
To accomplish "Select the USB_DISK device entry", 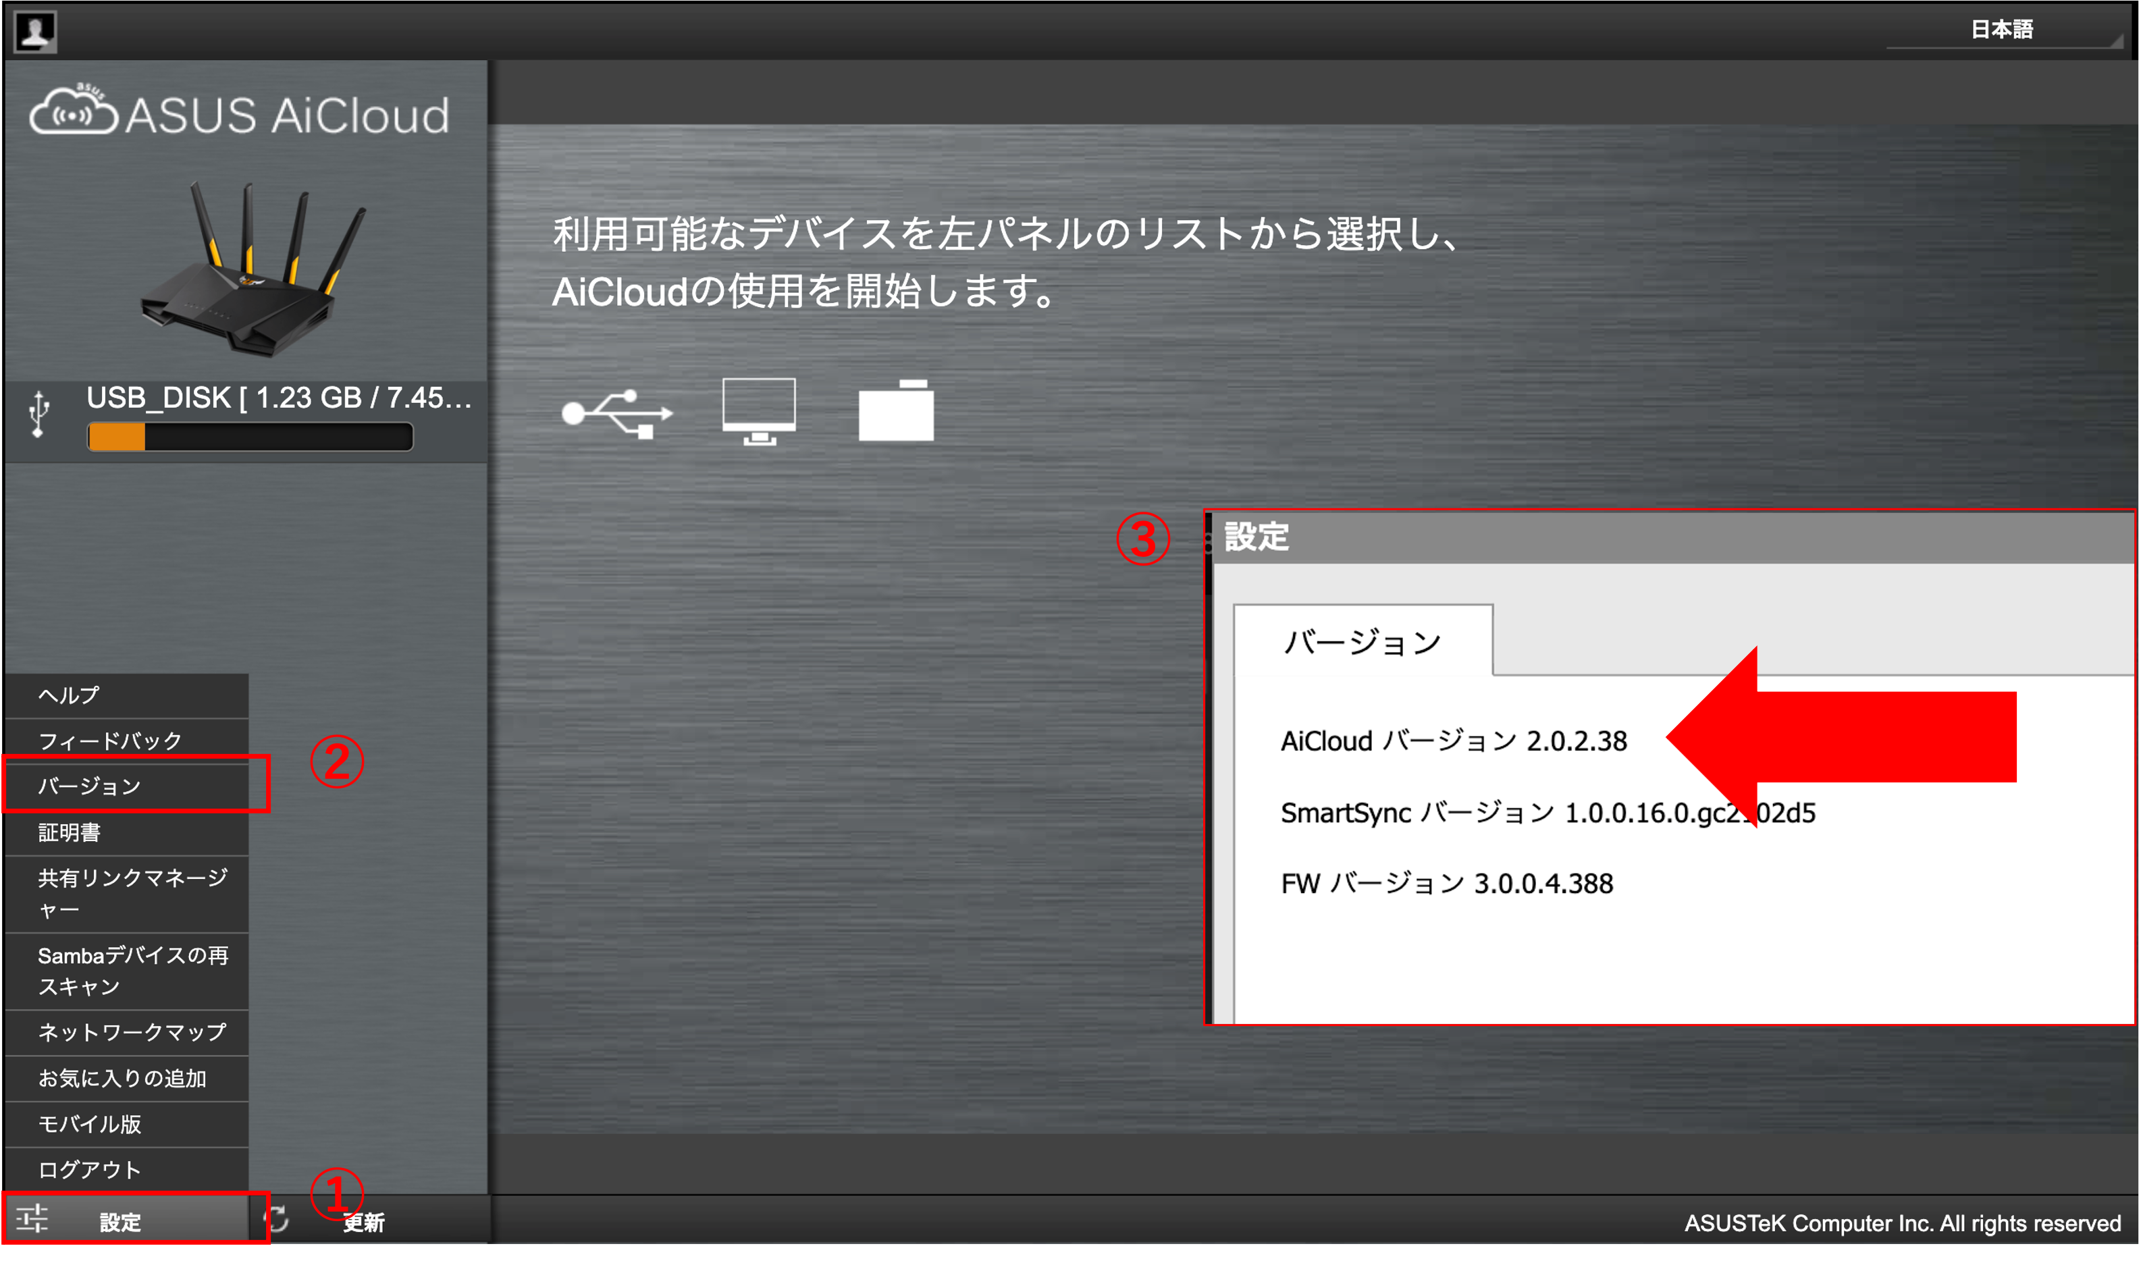I will click(x=246, y=422).
